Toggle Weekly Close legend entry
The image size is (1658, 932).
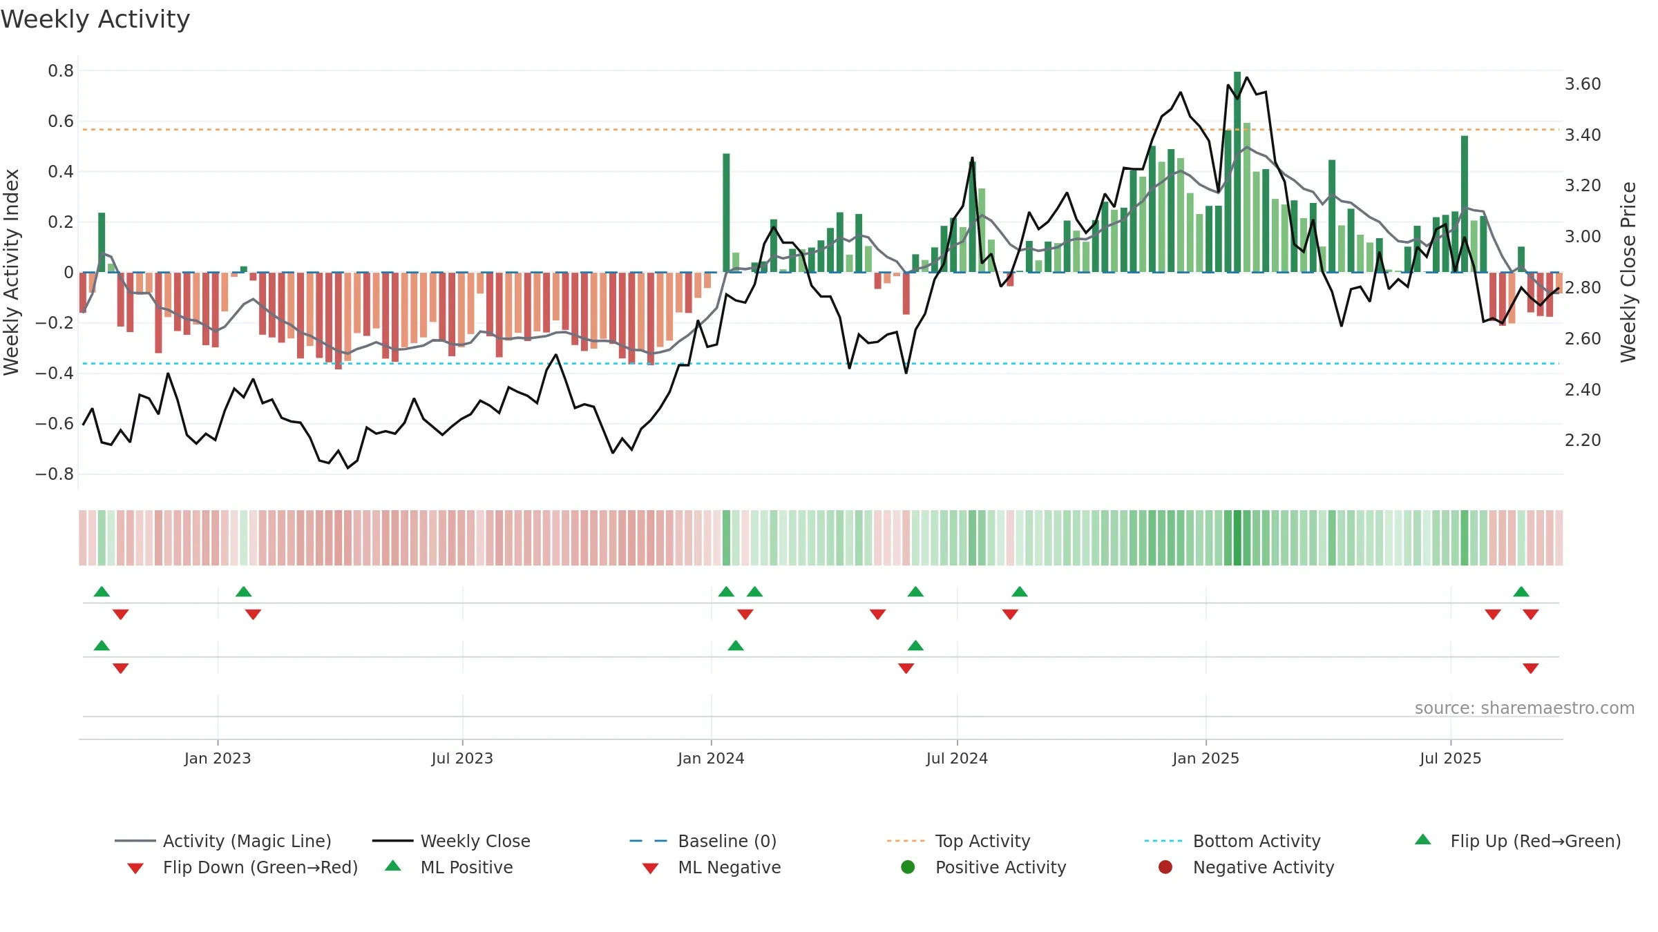coord(451,841)
